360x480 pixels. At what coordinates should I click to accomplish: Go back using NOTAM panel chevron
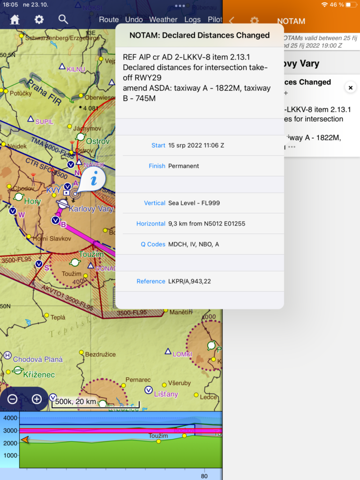232,21
